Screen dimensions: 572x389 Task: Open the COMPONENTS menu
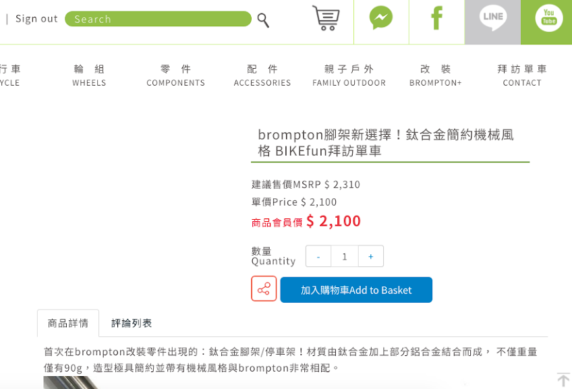(x=176, y=76)
